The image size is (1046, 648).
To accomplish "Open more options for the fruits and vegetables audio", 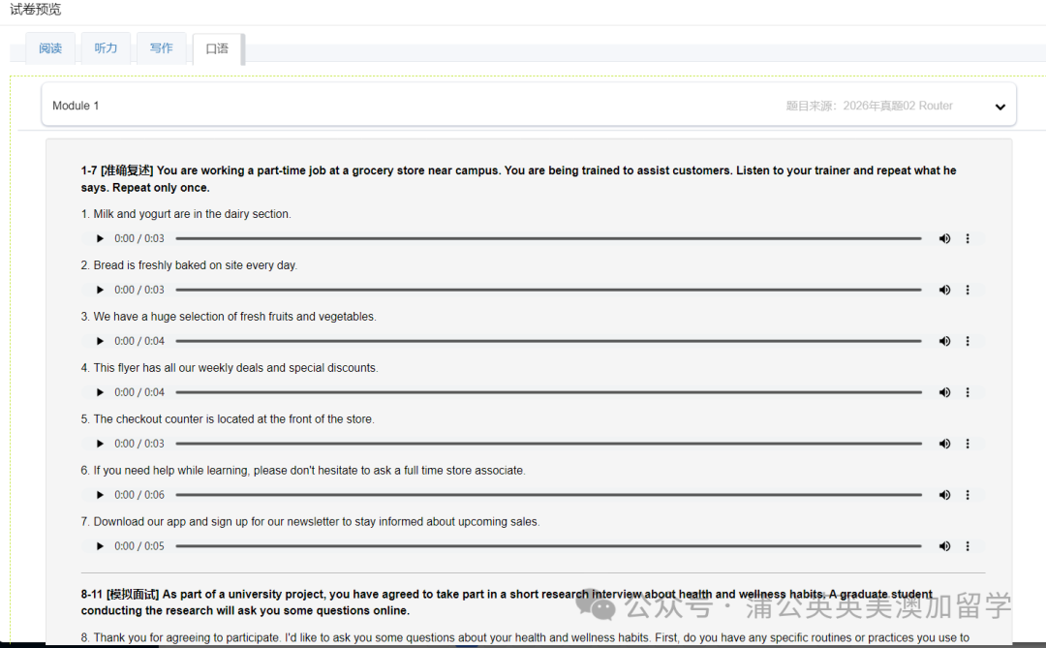I will click(967, 341).
